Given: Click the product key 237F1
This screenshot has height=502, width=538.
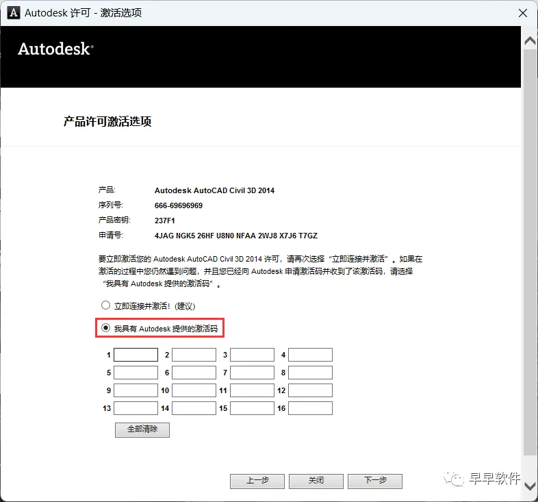Looking at the screenshot, I should pyautogui.click(x=165, y=221).
